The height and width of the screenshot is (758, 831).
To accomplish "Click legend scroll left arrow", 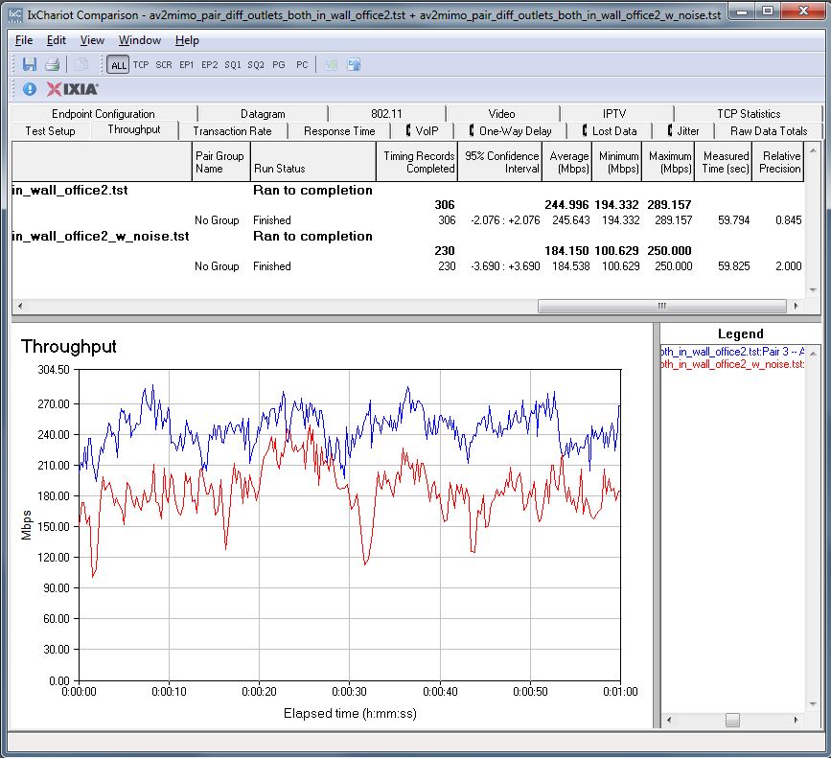I will click(668, 720).
